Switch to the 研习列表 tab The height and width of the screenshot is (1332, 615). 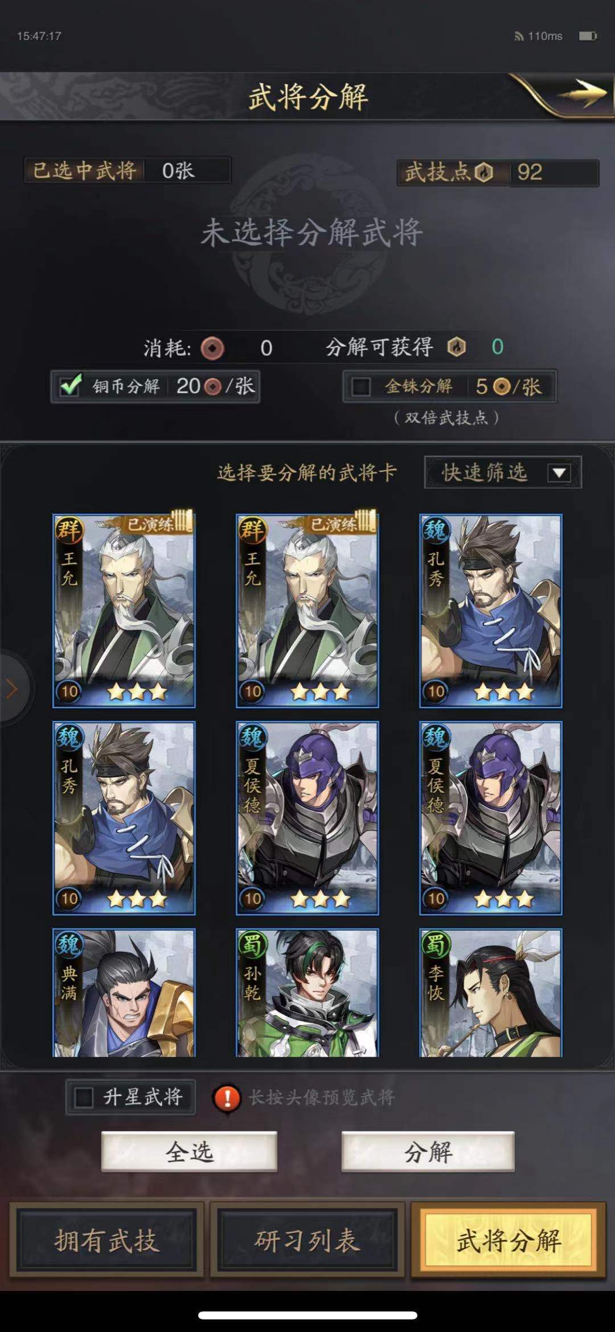coord(307,1240)
